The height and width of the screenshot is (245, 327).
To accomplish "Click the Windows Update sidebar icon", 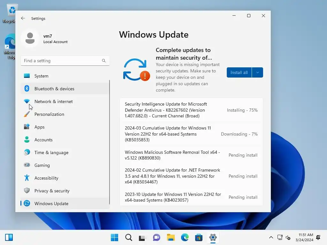I will 27,203.
